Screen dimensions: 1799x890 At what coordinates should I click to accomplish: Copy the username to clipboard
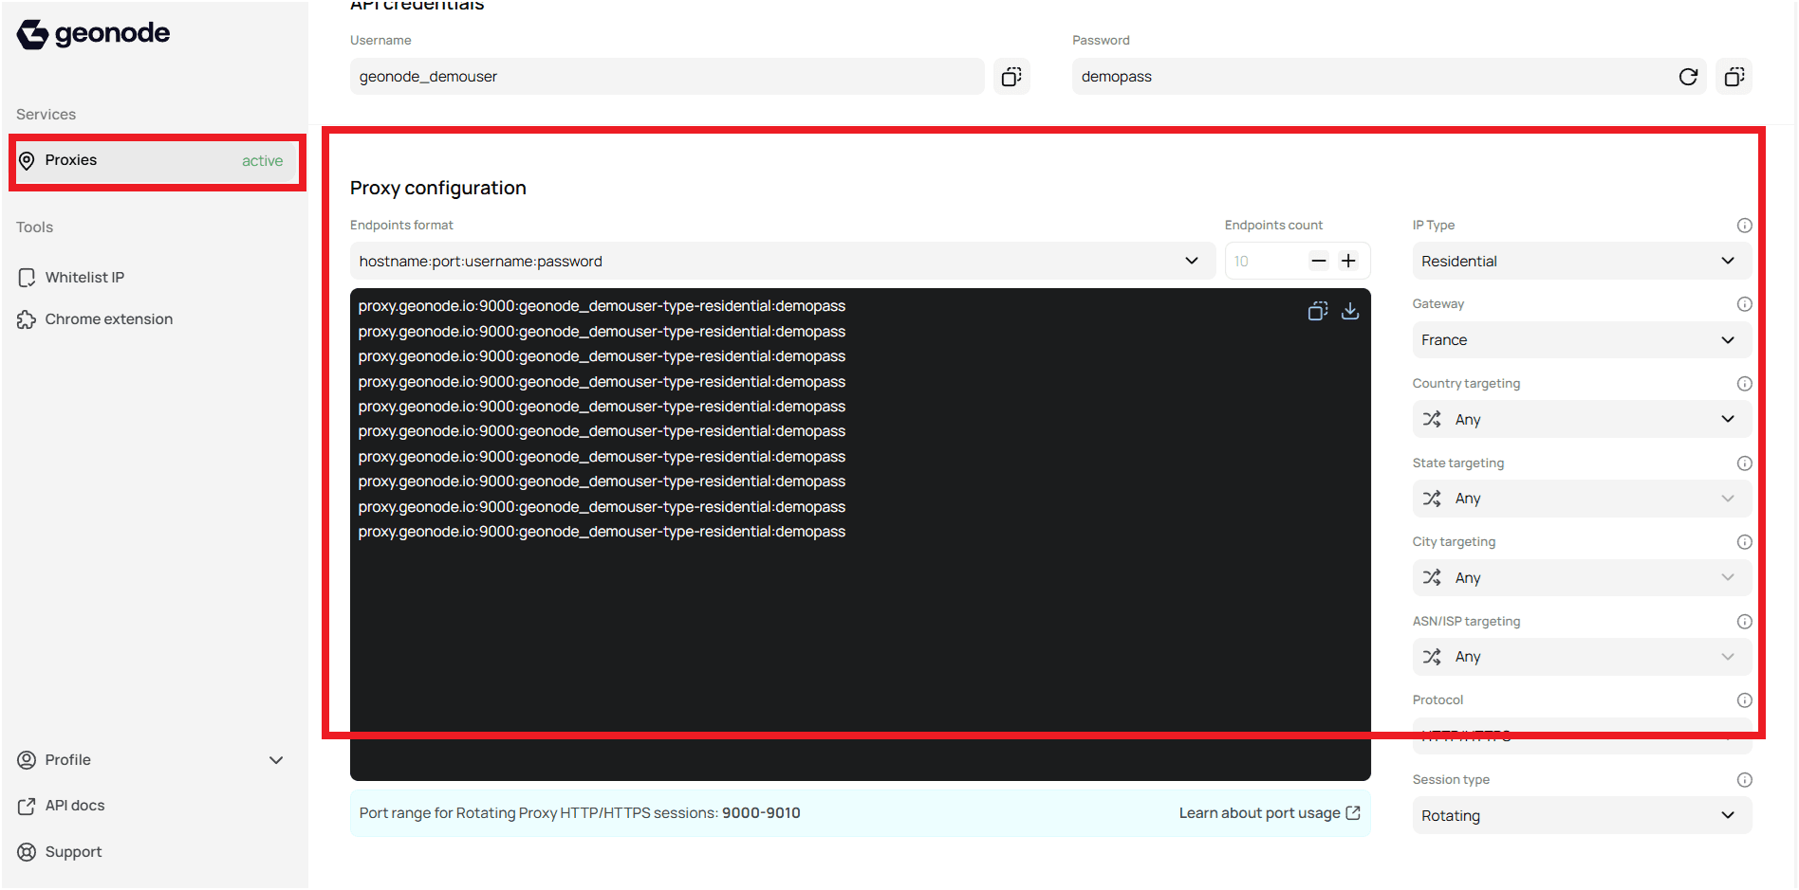1011,76
